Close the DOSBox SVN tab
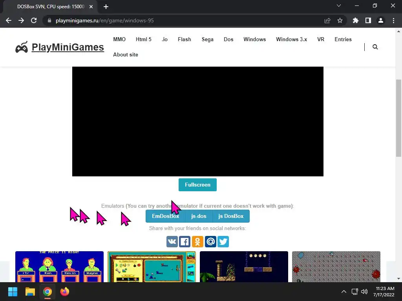Screen dimensions: 402x301 click(x=91, y=7)
